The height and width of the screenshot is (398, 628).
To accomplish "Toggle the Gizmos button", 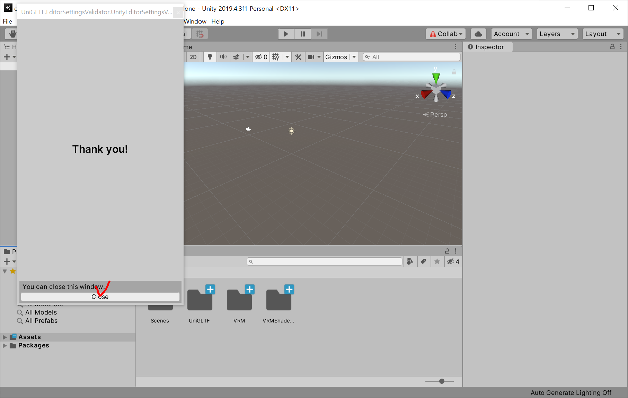I will coord(336,57).
